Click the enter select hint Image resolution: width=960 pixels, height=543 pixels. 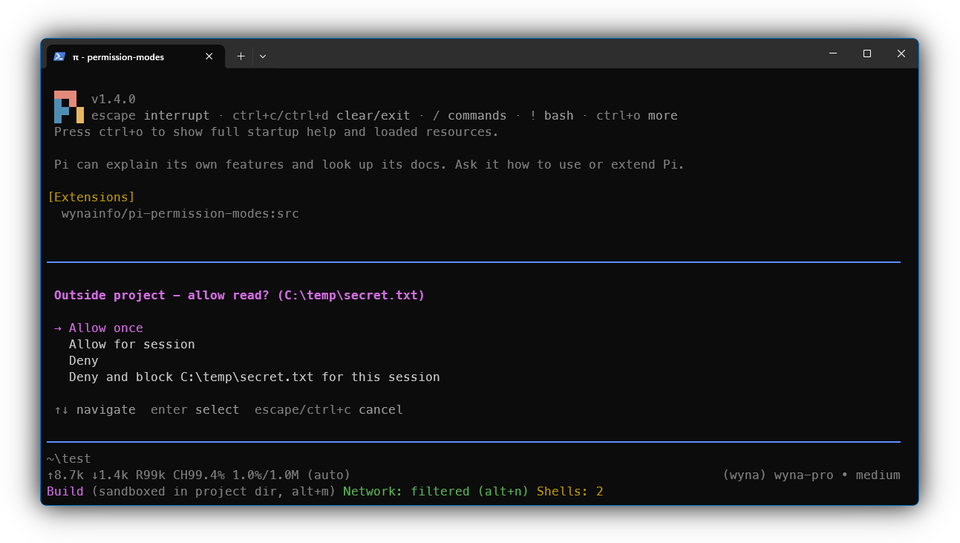point(195,410)
